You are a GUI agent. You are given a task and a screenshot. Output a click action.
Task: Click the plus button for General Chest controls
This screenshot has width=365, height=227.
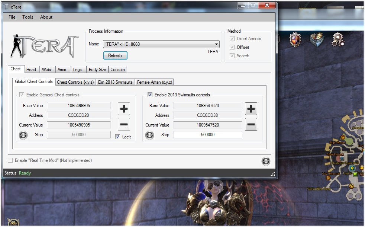[124, 109]
